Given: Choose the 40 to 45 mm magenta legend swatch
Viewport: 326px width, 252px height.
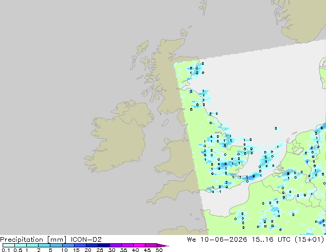Looking at the screenshot, I should 139,245.
